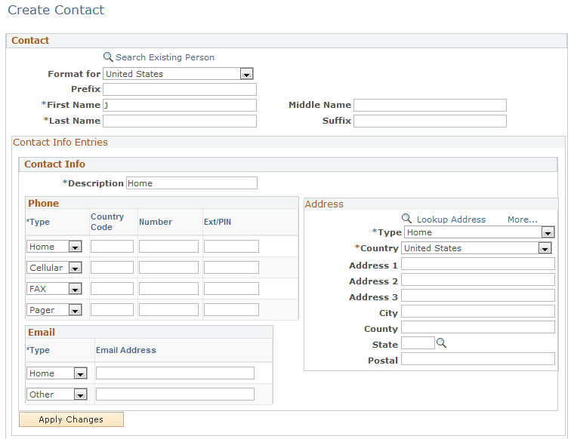Click the County input field
The image size is (571, 439).
pyautogui.click(x=478, y=327)
